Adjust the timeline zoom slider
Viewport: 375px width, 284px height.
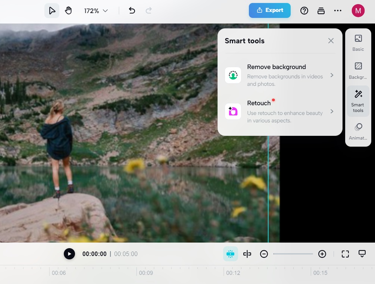(293, 254)
